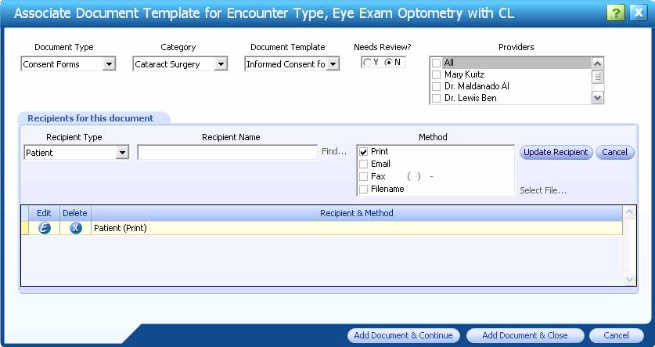Viewport: 655px width, 347px height.
Task: Click the green help question mark icon
Action: 615,13
